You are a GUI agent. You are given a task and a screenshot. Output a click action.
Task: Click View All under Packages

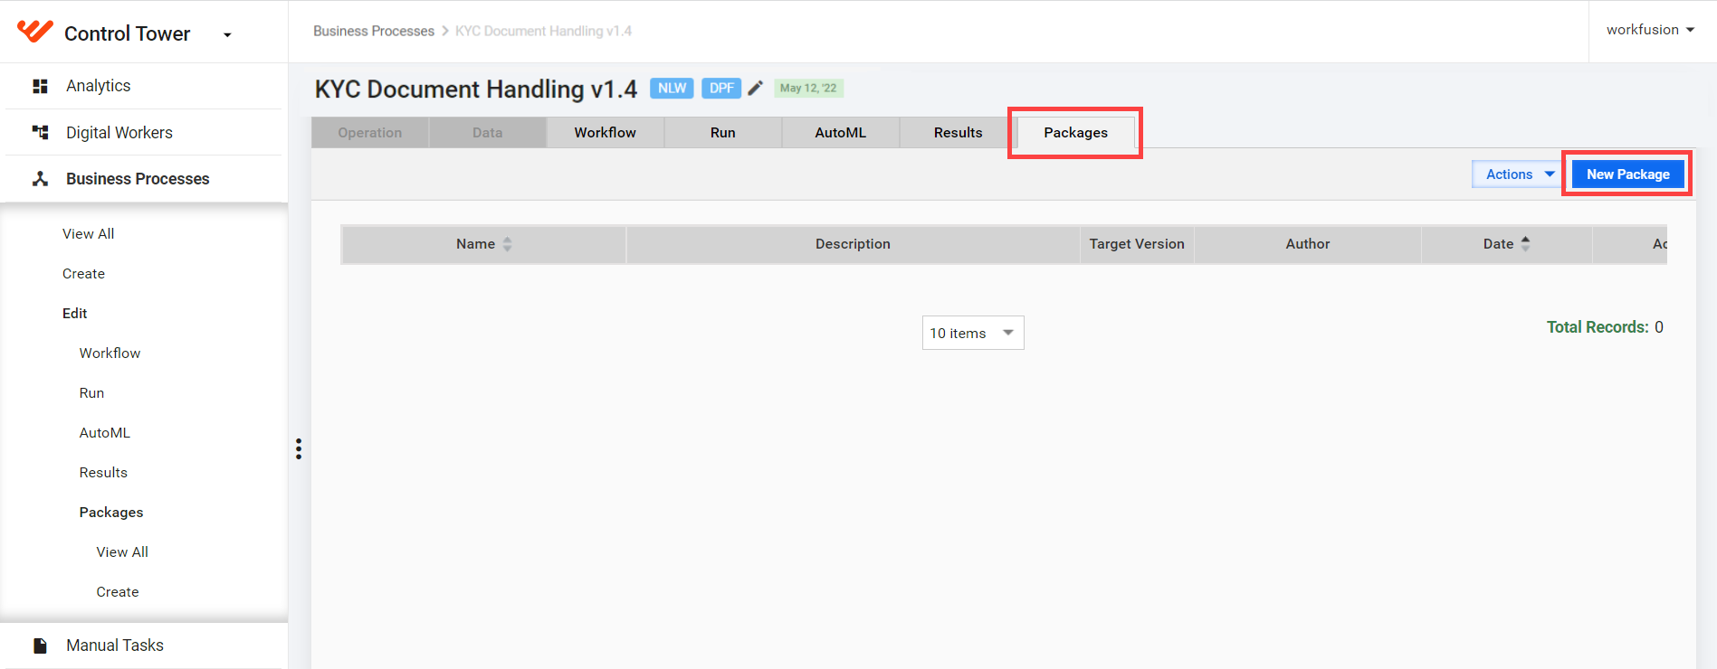point(123,552)
